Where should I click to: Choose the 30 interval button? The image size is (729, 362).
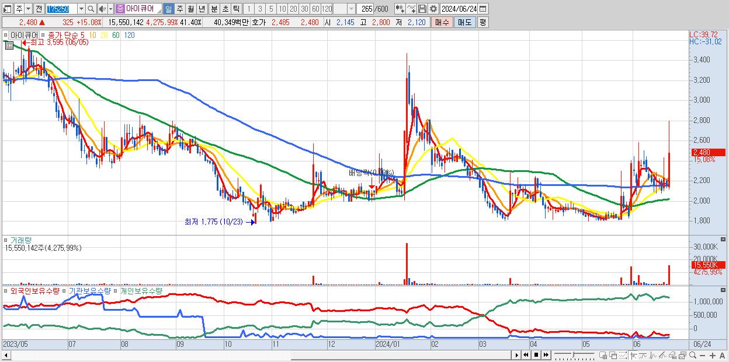tap(304, 9)
